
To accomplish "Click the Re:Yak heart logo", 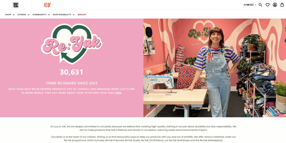I will tap(71, 44).
